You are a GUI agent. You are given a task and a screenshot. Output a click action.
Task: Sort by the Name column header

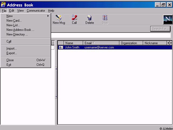click(x=74, y=43)
